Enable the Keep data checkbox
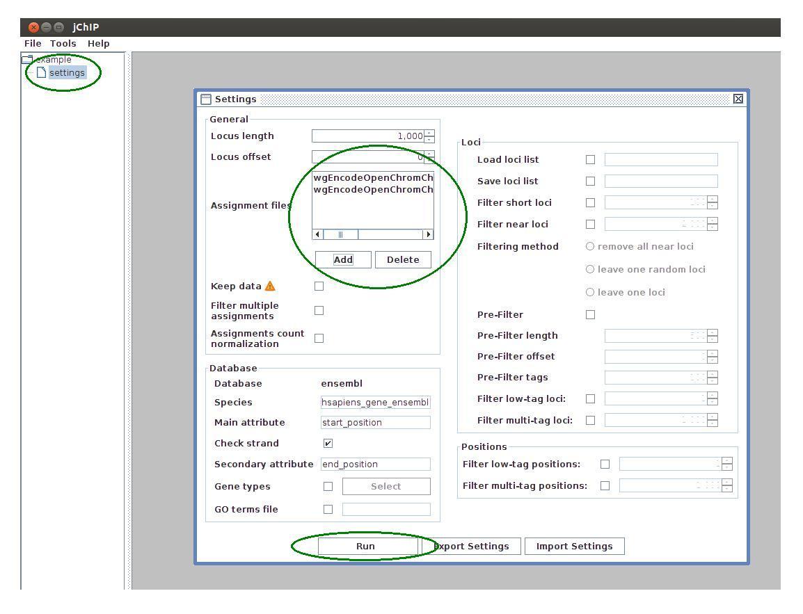 [x=319, y=286]
